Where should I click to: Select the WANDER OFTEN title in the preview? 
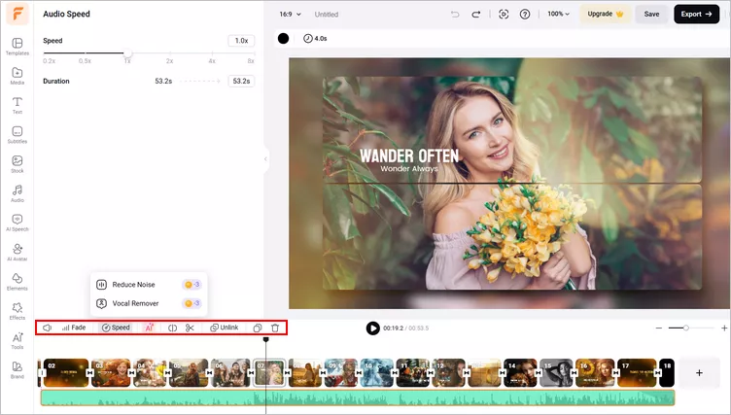(x=409, y=156)
